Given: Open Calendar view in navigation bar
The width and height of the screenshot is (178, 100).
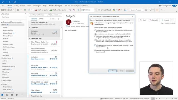Looking at the screenshot, I should (x=12, y=95).
